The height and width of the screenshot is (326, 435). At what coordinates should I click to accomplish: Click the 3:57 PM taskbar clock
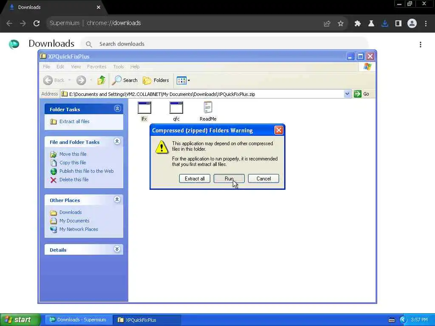tap(419, 320)
